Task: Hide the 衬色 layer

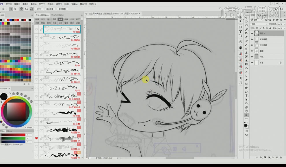Action: [252, 57]
